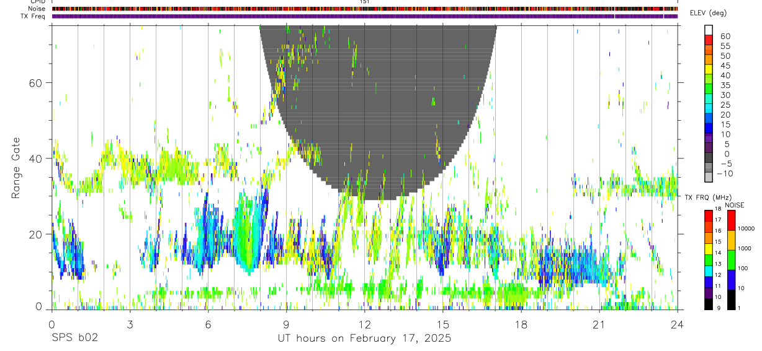Click the multicolored Noise strip above the plot

pos(365,9)
